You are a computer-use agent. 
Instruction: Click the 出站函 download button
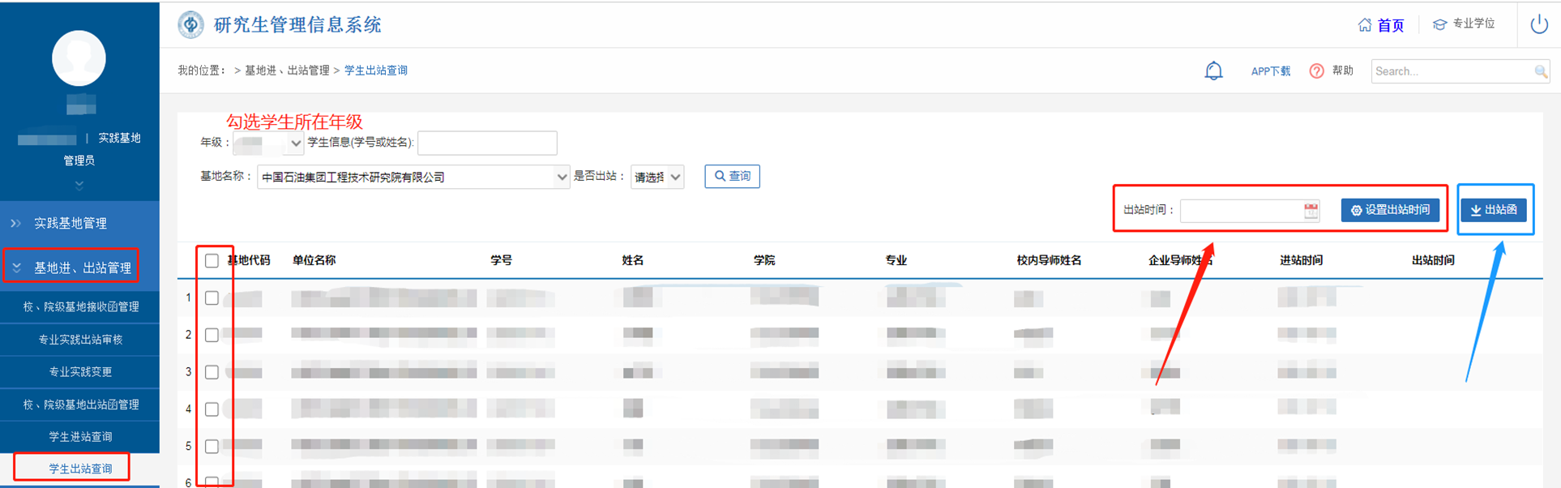[1493, 210]
